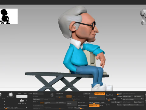Adjust the Blur 2 slider
Screen dimensions: 146x110
(x=119, y=94)
